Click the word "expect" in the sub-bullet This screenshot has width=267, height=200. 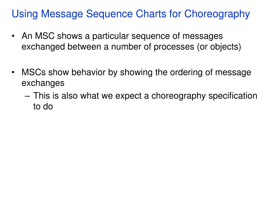(129, 96)
